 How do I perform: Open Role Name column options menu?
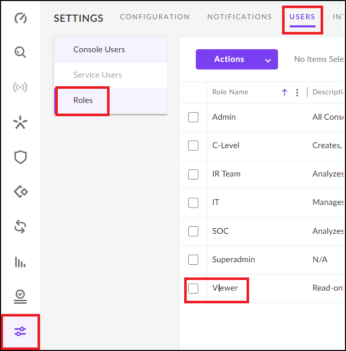(297, 92)
